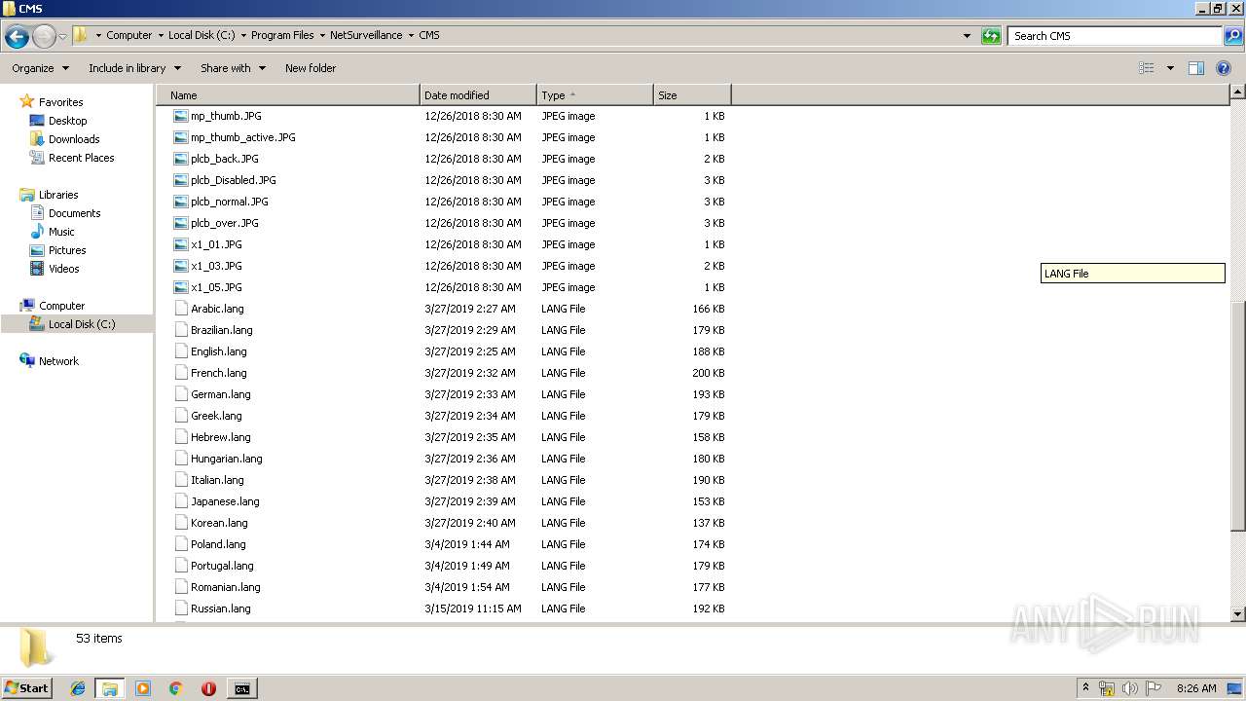
Task: Click Network in the navigation pane
Action: pyautogui.click(x=58, y=361)
